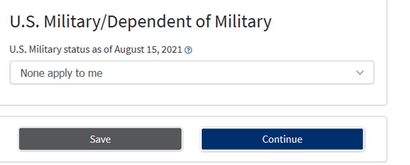Viewport: 410px width, 165px height.
Task: Open the question mark tooltip for August 15, 2021
Action: pyautogui.click(x=188, y=50)
